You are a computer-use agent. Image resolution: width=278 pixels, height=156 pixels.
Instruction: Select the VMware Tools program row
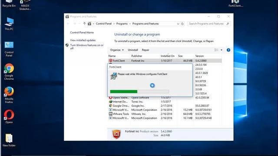click(x=165, y=114)
